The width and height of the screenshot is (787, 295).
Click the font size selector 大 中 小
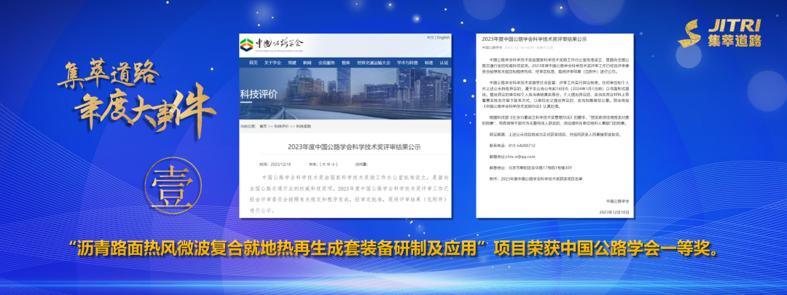pos(328,164)
